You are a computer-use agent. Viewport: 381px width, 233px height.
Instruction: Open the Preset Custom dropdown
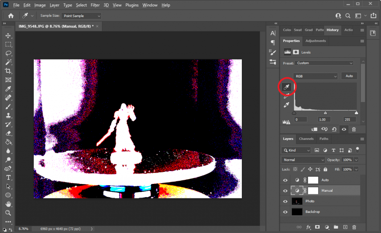(x=323, y=63)
